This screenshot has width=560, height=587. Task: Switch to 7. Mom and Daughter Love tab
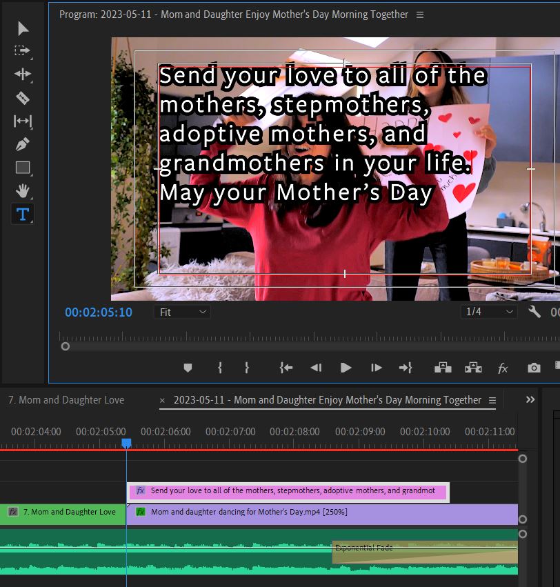(66, 400)
